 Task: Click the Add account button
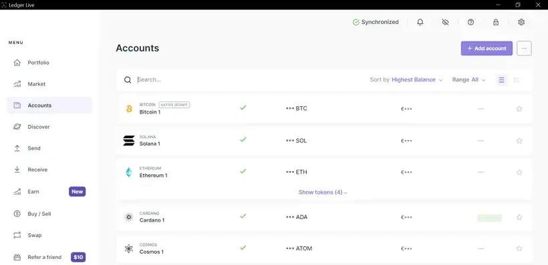coord(487,49)
